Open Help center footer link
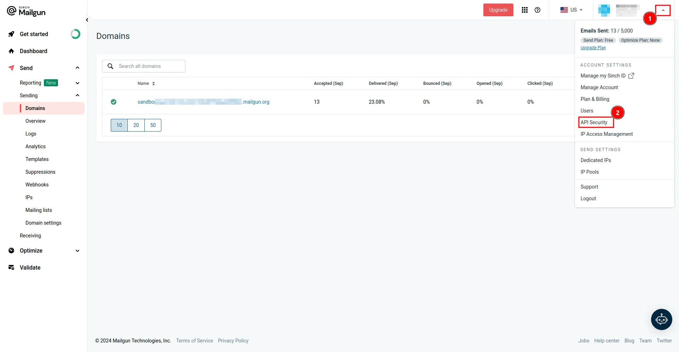The image size is (679, 352). tap(607, 341)
